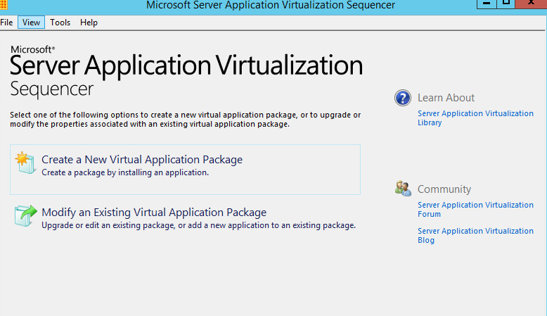Open the Tools menu
The width and height of the screenshot is (547, 316).
tap(60, 23)
